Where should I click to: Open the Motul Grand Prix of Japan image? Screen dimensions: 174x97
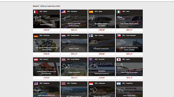pyautogui.click(x=129, y=70)
